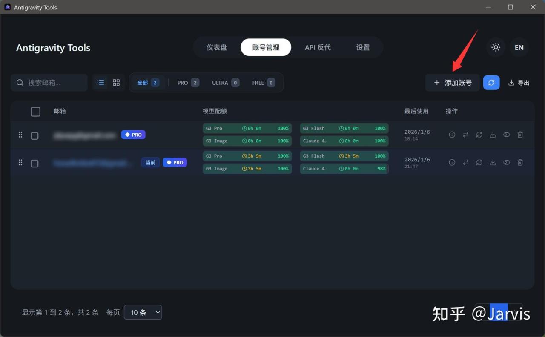Go to the 仪表盘 dashboard tab
The width and height of the screenshot is (545, 337).
point(217,47)
